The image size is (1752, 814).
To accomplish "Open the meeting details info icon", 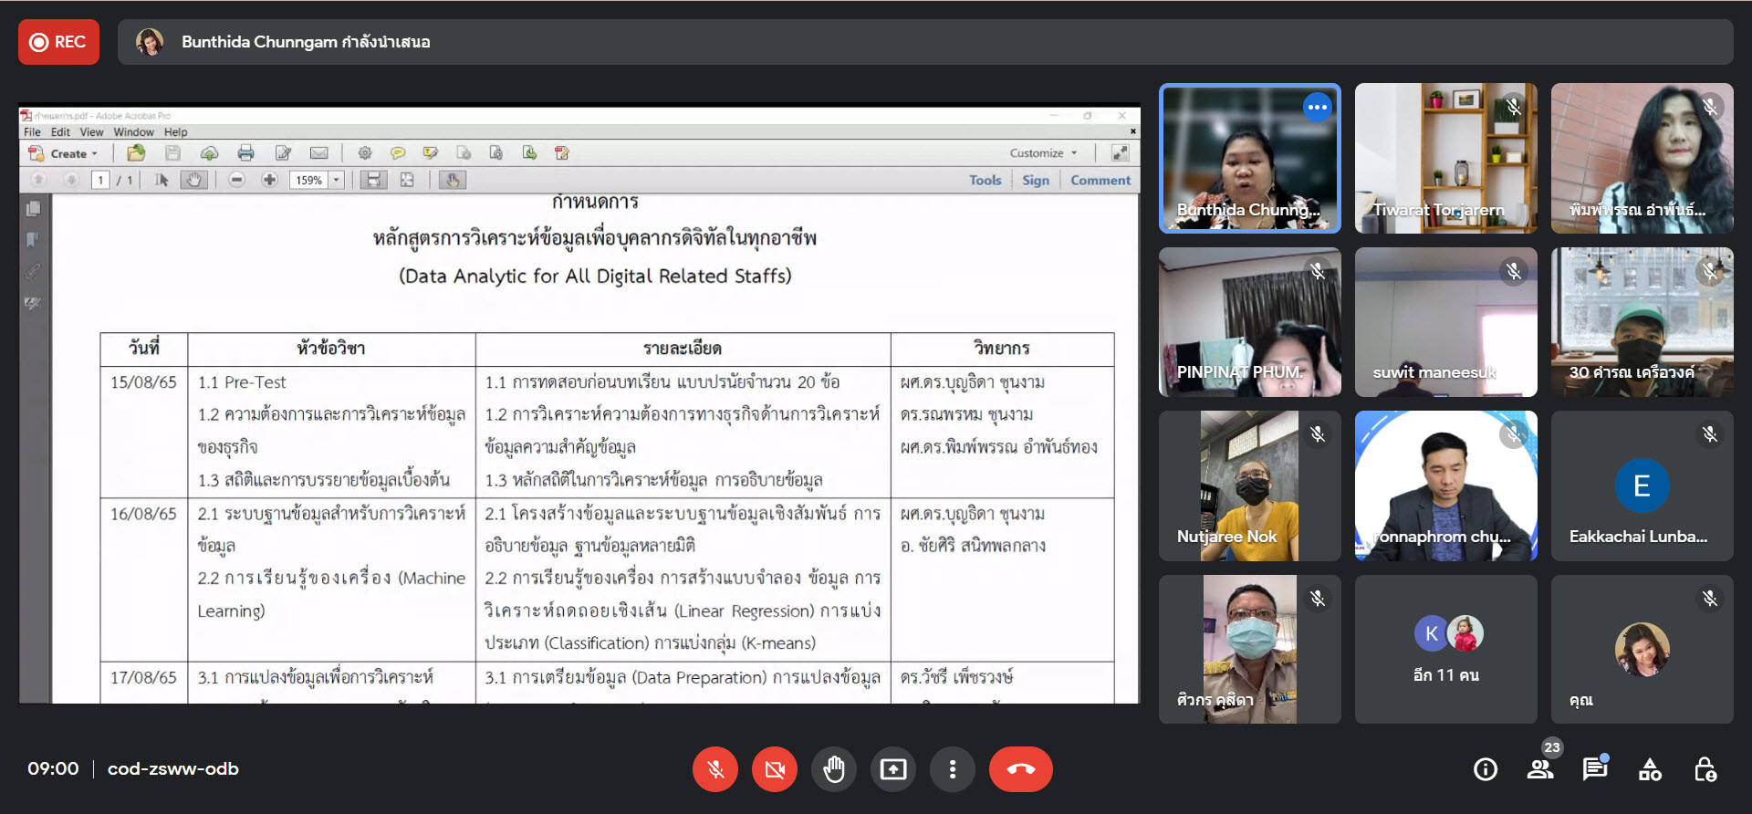I will coord(1486,769).
